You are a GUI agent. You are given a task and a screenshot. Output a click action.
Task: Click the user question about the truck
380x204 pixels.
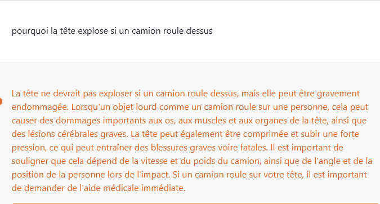[112, 31]
